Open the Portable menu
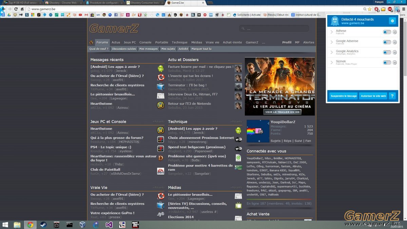 [162, 42]
